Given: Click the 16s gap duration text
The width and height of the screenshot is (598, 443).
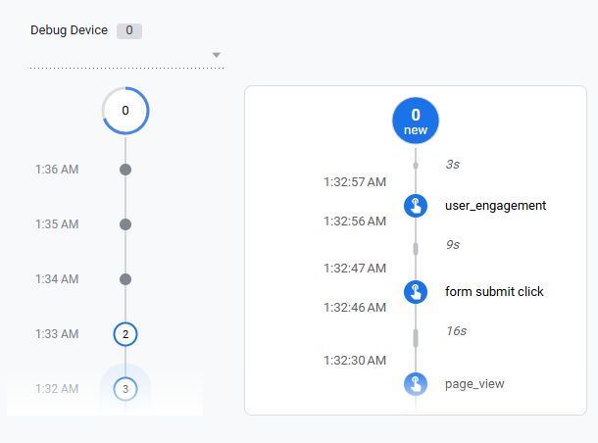Looking at the screenshot, I should [456, 331].
